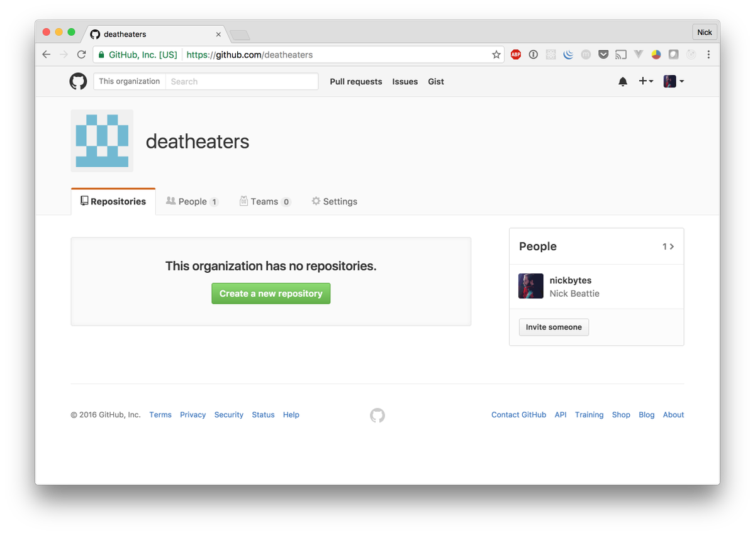
Task: Open the Status footer link
Action: point(263,415)
